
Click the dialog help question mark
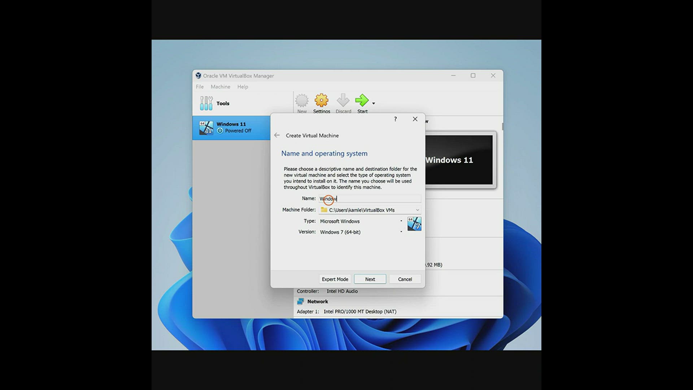[x=396, y=119]
